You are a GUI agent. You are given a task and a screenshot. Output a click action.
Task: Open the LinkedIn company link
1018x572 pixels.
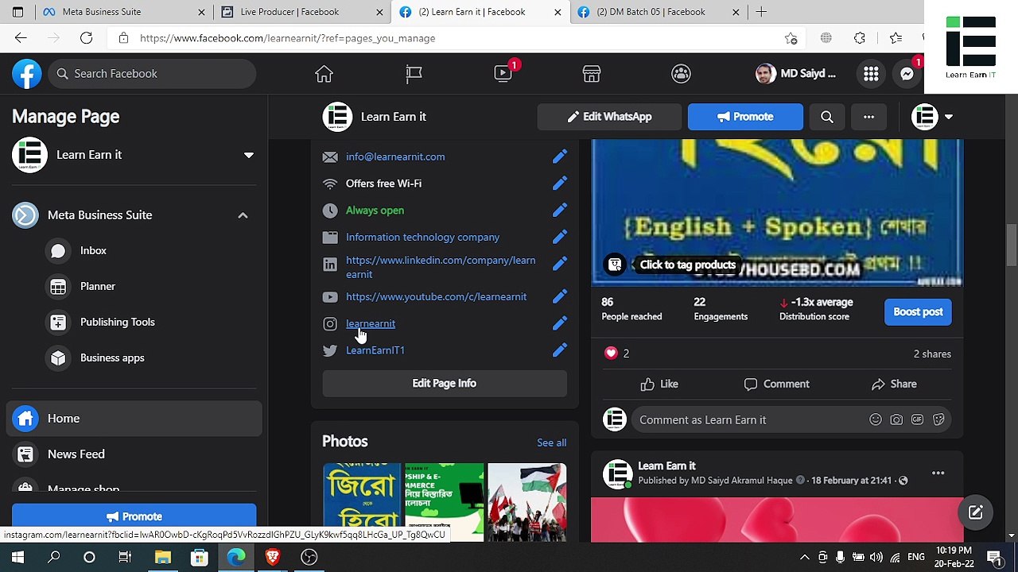tap(441, 268)
